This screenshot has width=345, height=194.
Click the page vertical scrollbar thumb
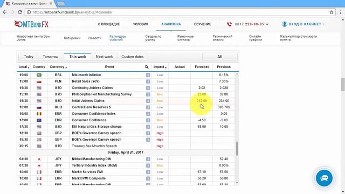coord(343,84)
